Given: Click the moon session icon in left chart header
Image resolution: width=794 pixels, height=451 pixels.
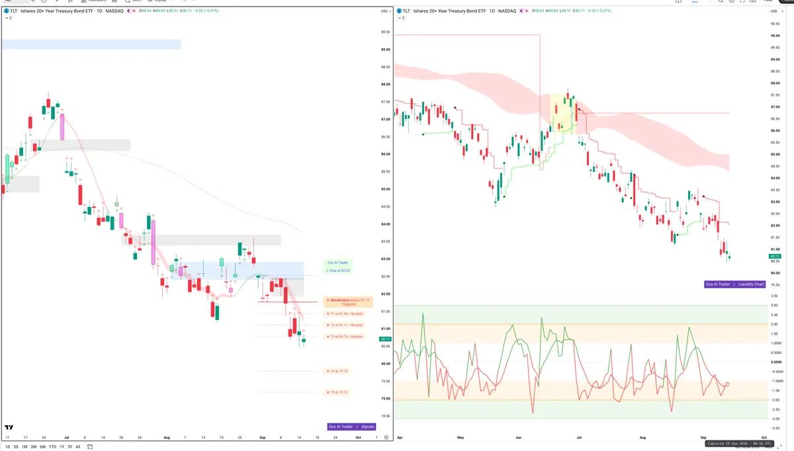Looking at the screenshot, I should click(128, 11).
